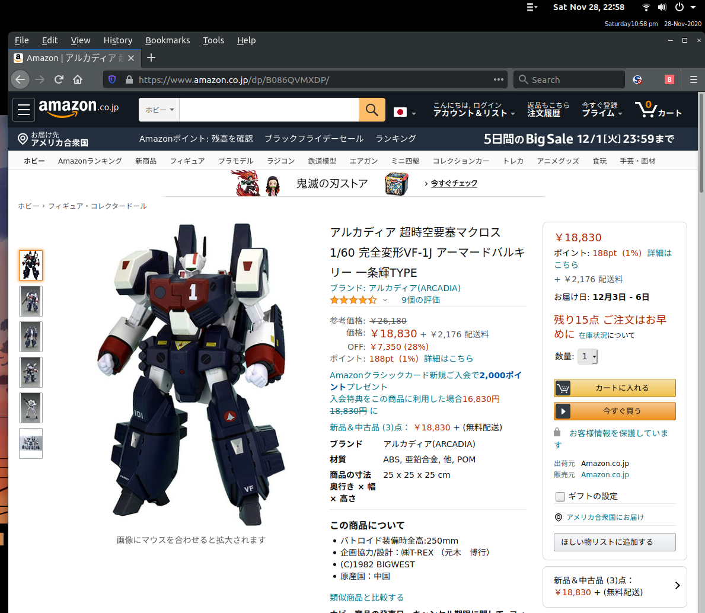Expand アカウント＆リスト account dropdown

[x=474, y=109]
